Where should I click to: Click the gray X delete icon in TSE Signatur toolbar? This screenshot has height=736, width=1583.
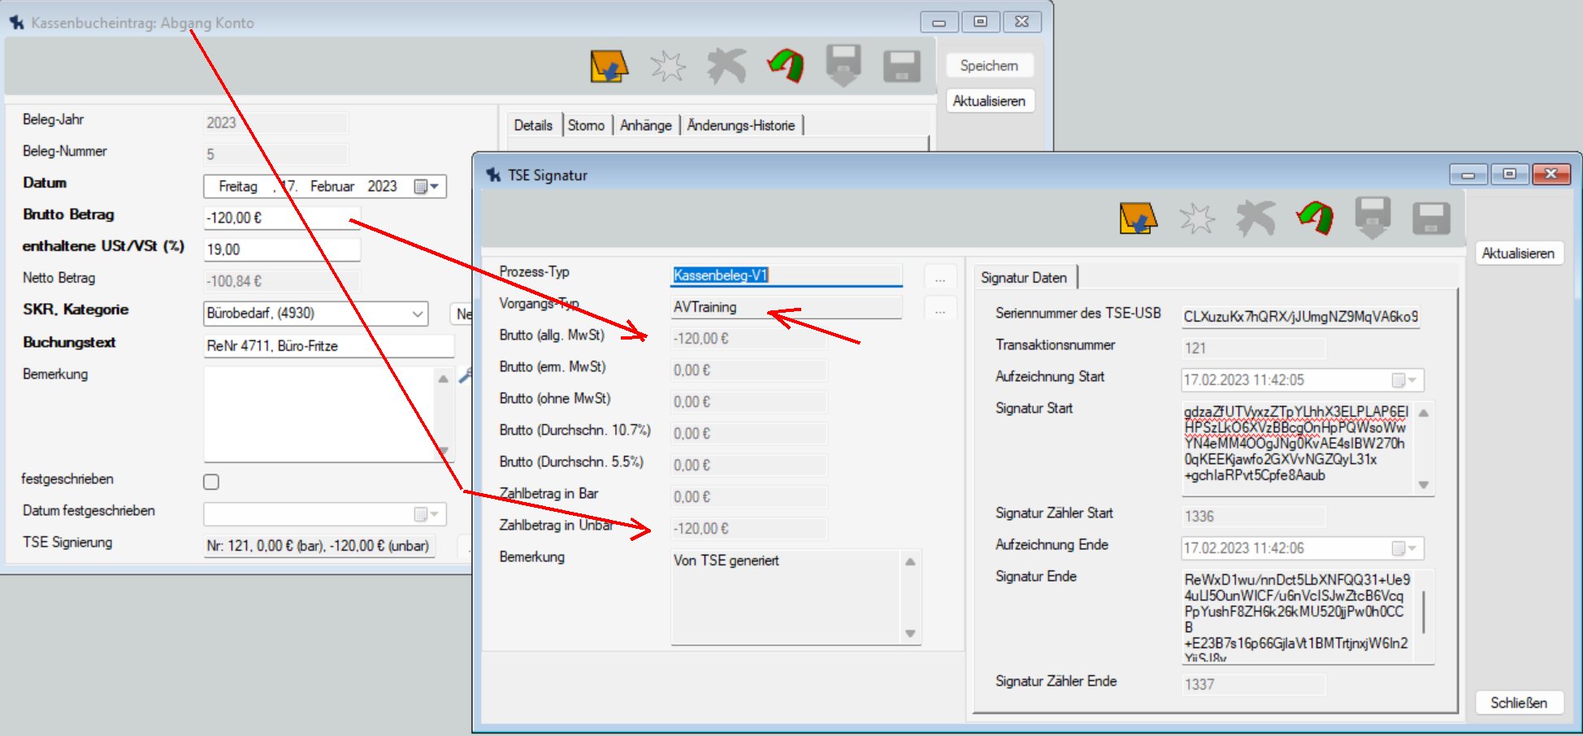point(1256,219)
